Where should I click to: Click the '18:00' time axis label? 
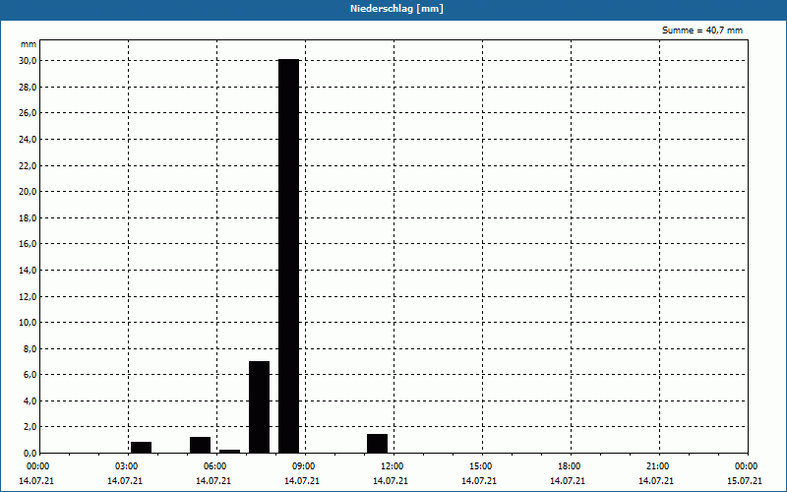click(570, 466)
